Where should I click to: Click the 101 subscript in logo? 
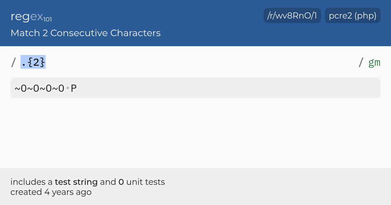pos(48,20)
